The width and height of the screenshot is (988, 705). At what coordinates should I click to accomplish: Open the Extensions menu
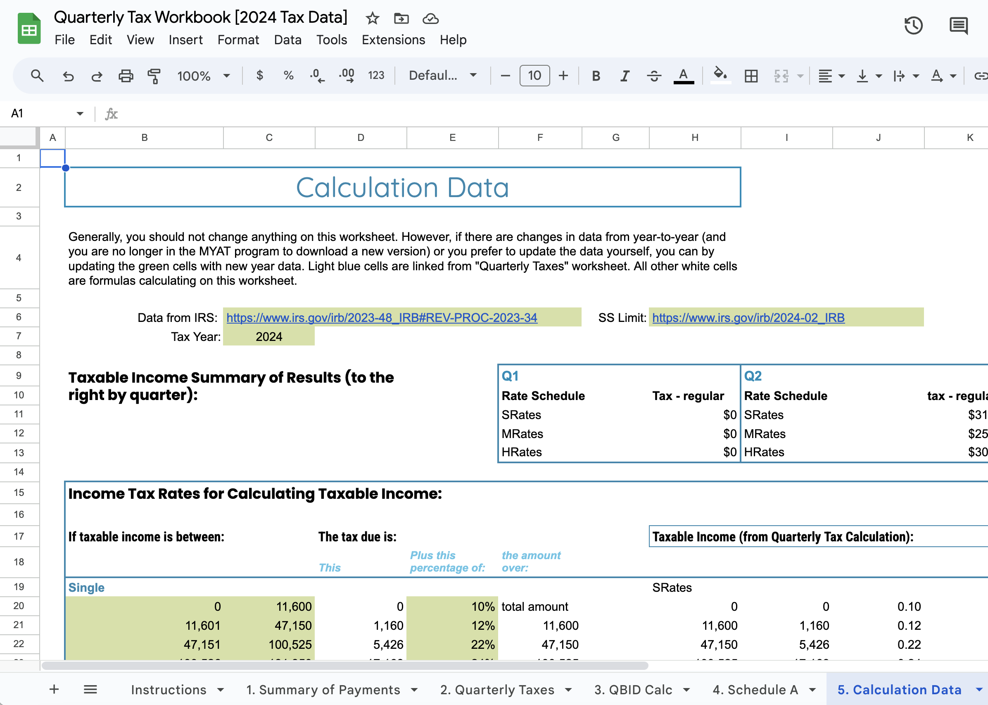coord(393,40)
